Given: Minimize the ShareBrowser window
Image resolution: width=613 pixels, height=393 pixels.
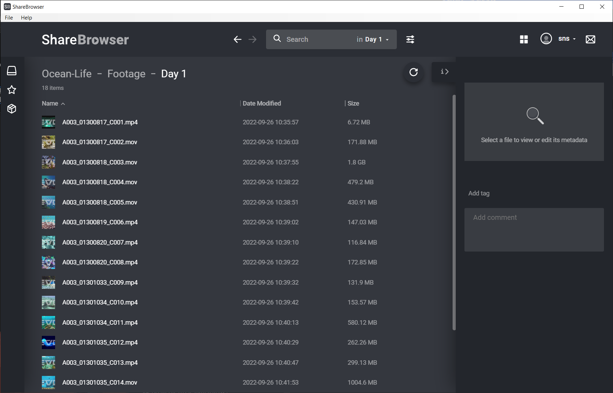Looking at the screenshot, I should [561, 7].
